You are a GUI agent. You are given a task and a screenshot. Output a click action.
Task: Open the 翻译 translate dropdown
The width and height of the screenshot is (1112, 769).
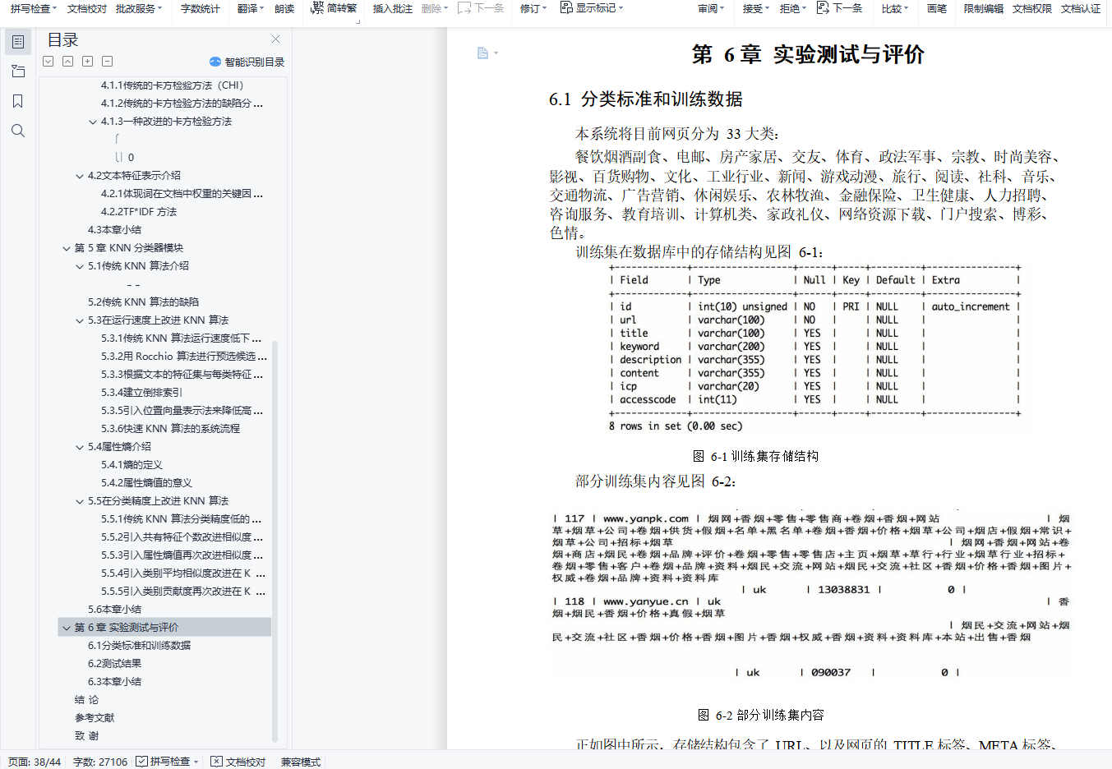pos(251,8)
